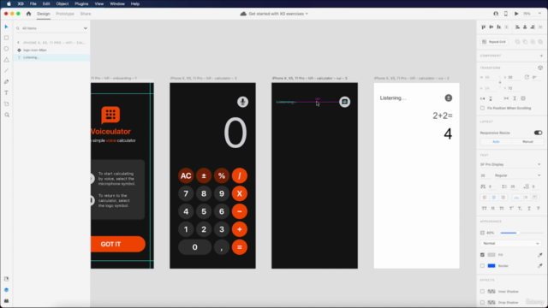Select Auto responsive resize option
The width and height of the screenshot is (548, 308).
[x=496, y=142]
